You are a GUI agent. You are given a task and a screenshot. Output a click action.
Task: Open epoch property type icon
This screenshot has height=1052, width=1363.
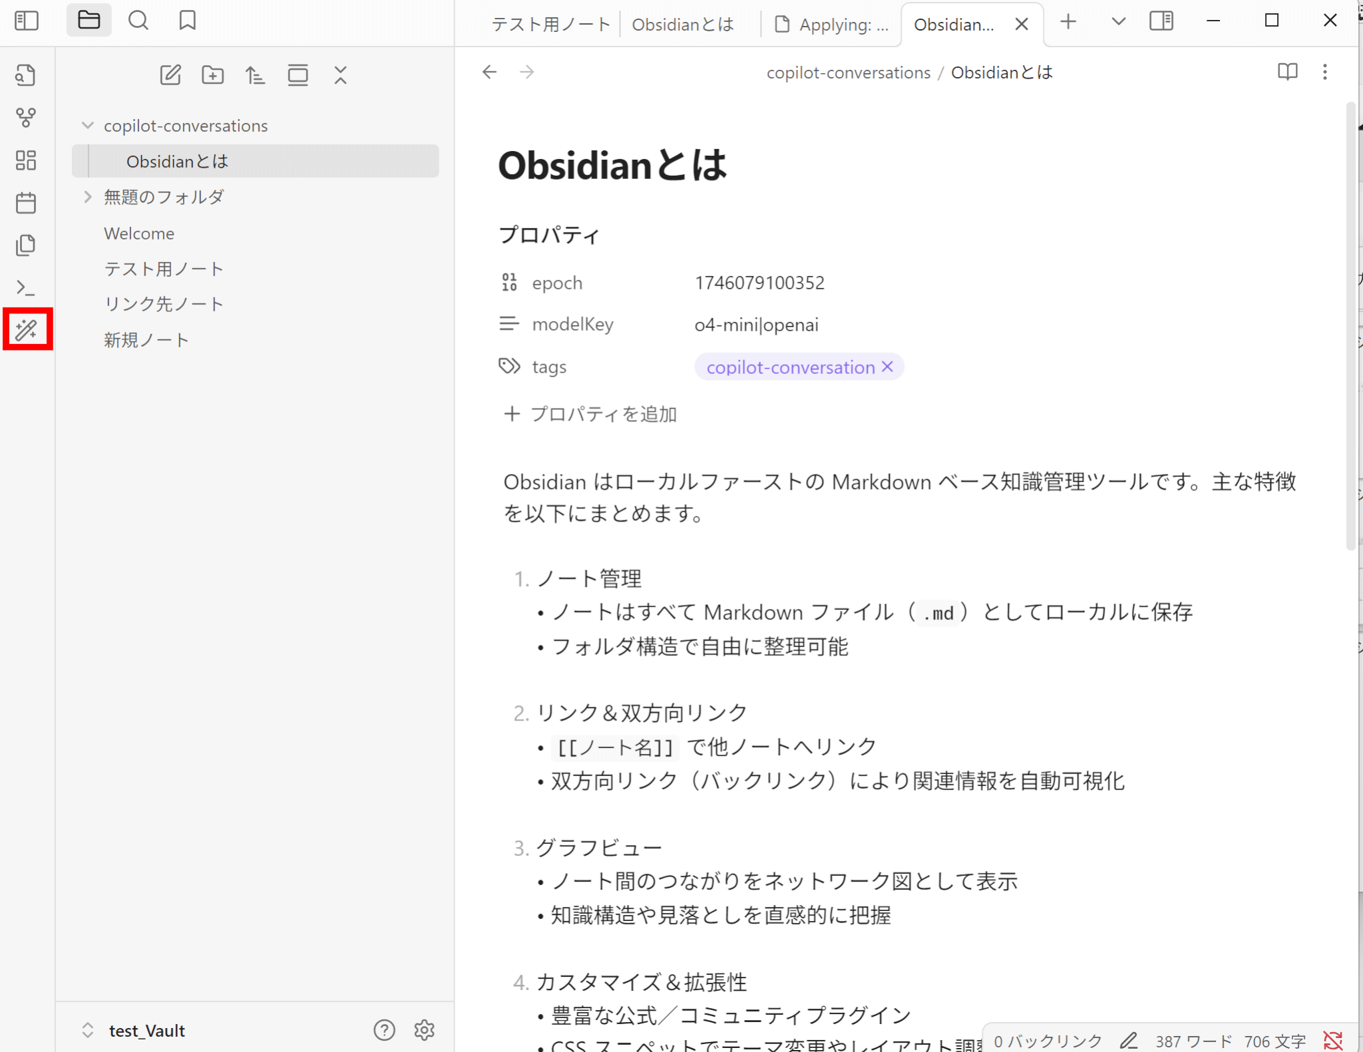509,283
